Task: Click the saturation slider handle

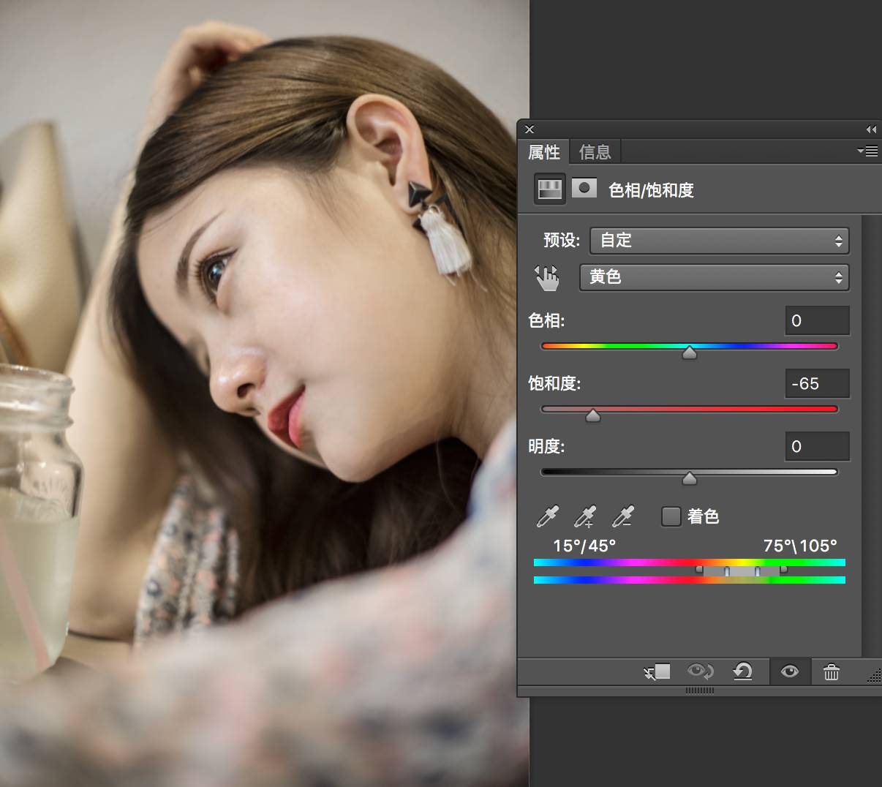Action: click(593, 416)
